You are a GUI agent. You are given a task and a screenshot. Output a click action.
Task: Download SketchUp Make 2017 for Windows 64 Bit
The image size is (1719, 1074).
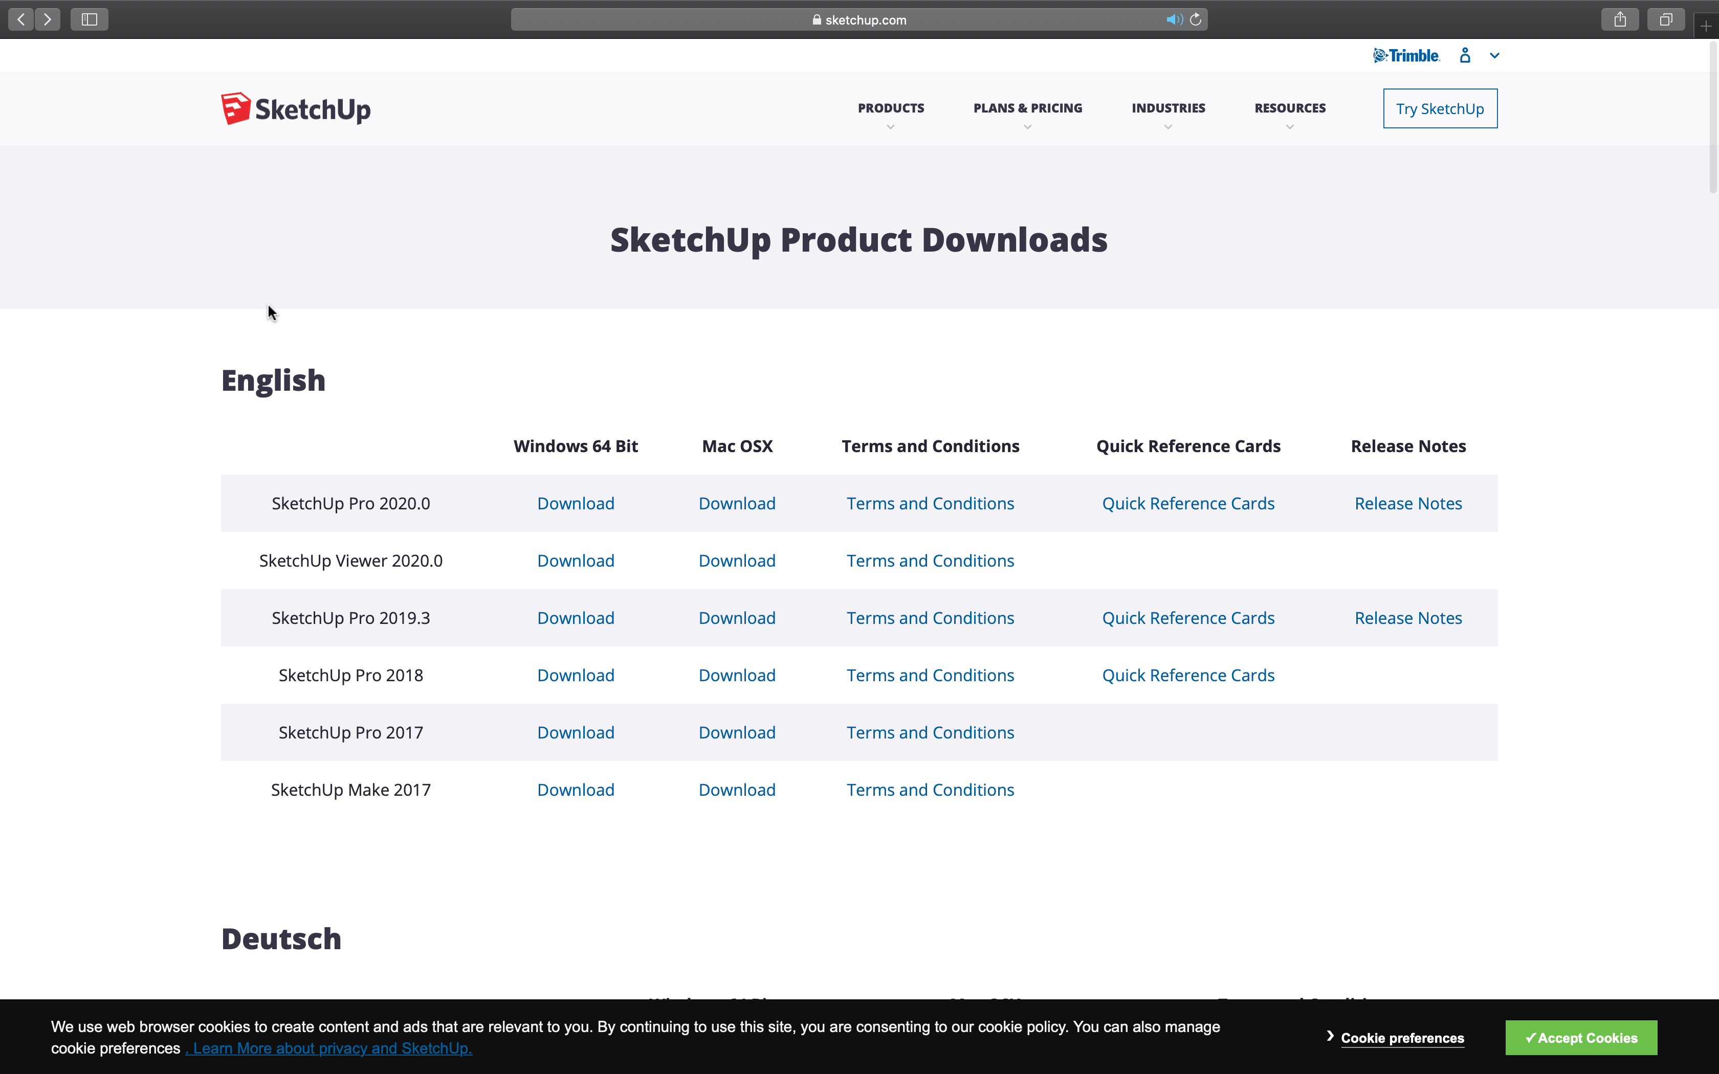[x=576, y=790]
